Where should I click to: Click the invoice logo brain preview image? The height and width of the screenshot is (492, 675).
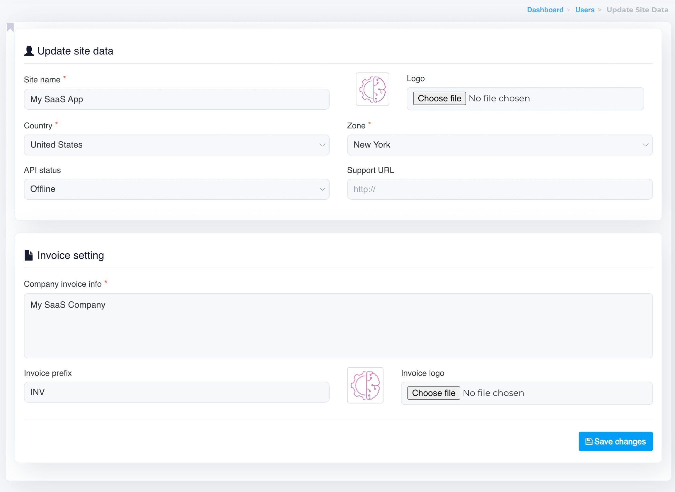(x=365, y=385)
